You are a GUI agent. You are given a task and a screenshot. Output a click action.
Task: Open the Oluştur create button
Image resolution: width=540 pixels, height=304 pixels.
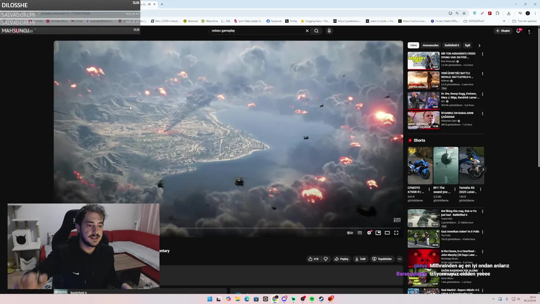(x=503, y=31)
